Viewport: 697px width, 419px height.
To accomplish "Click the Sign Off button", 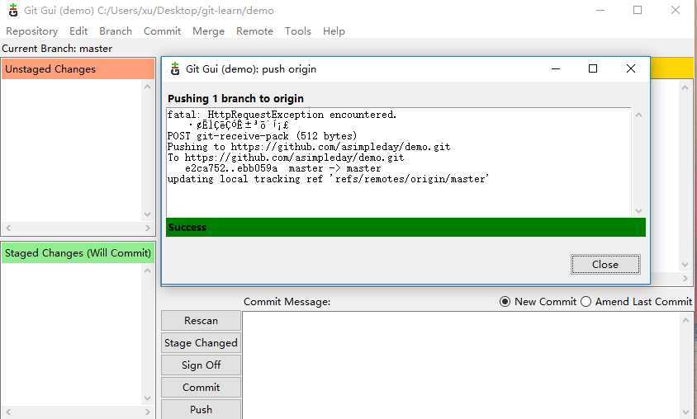I will 201,365.
